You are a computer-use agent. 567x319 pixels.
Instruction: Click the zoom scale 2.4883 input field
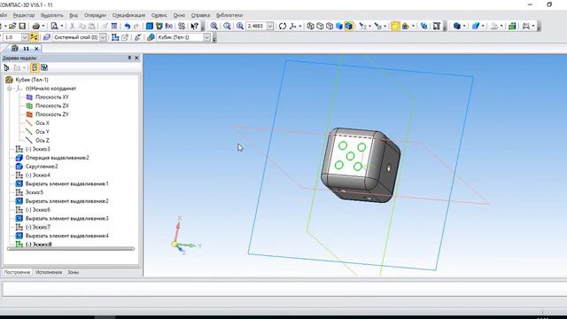256,26
